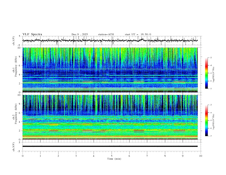Click the 'ch.1(V)' waveform axis label
The height and width of the screenshot is (175, 226).
(x=14, y=41)
